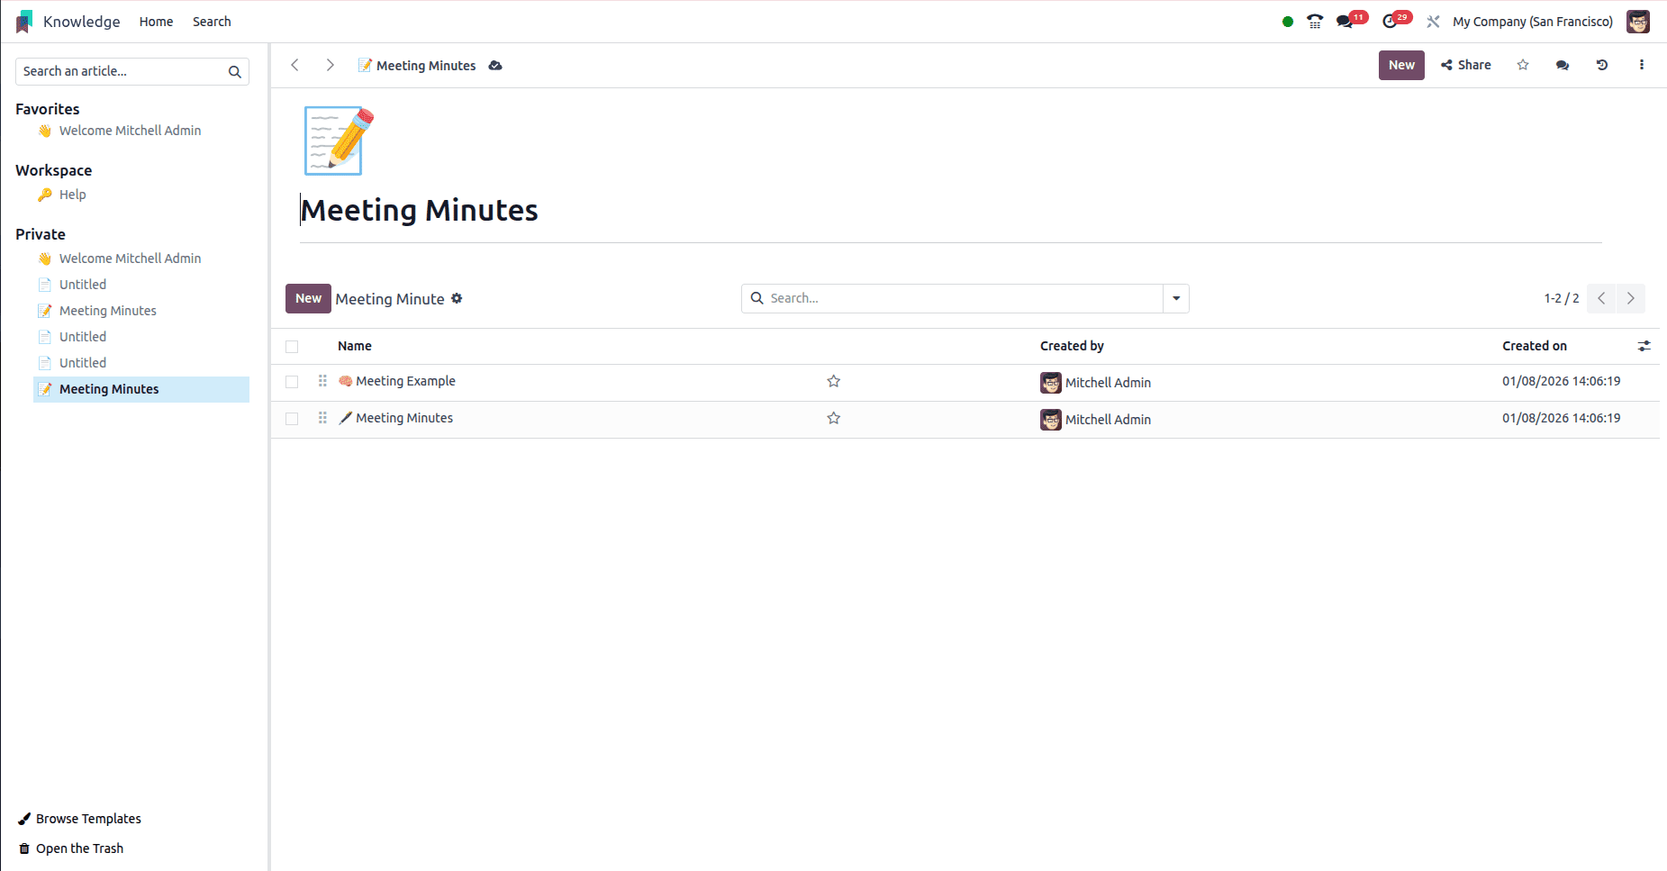Open My Company (San Francisco) company switcher

point(1533,22)
